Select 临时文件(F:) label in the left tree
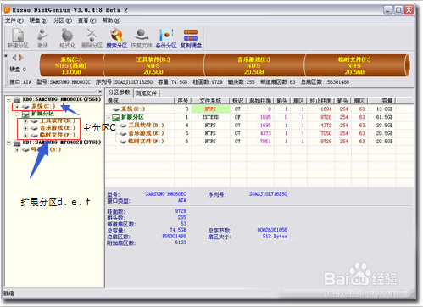Image resolution: width=423 pixels, height=307 pixels. (58, 135)
